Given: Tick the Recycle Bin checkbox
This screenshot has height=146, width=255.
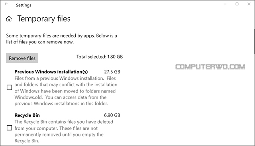Looking at the screenshot, I should point(10,128).
